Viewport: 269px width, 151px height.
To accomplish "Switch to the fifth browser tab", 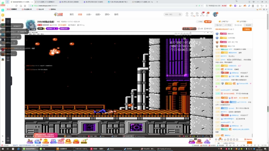I will (118, 2).
